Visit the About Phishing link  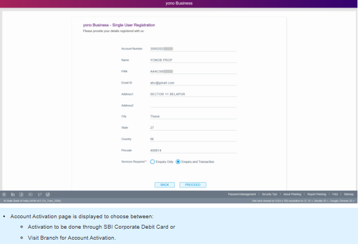293,194
